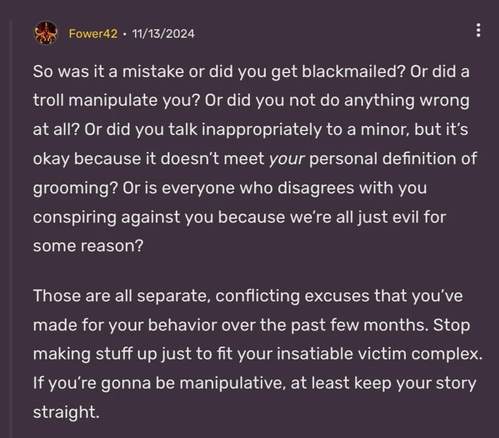This screenshot has width=499, height=438.
Task: Click the 11/13/2024 comment date
Action: pyautogui.click(x=163, y=33)
